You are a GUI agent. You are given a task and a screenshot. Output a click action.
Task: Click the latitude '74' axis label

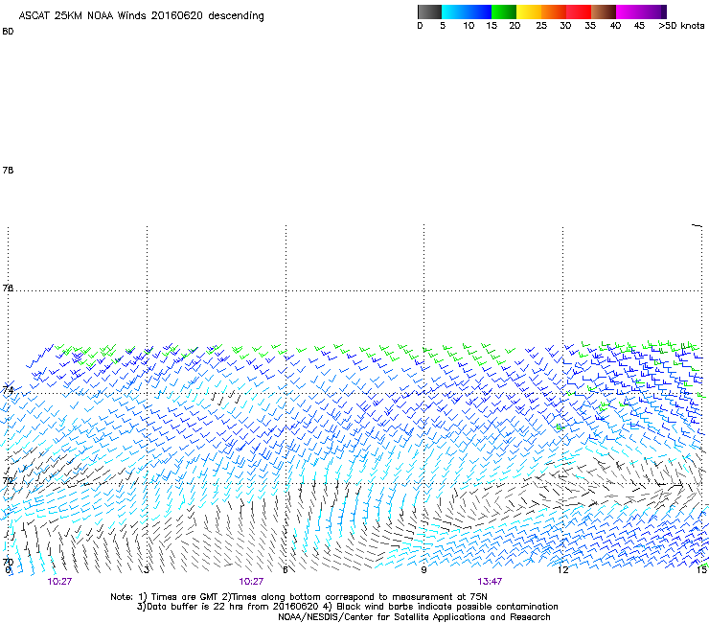click(x=8, y=389)
